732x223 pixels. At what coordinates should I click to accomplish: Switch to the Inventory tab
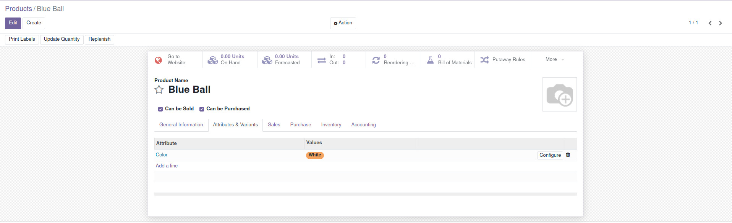(331, 125)
